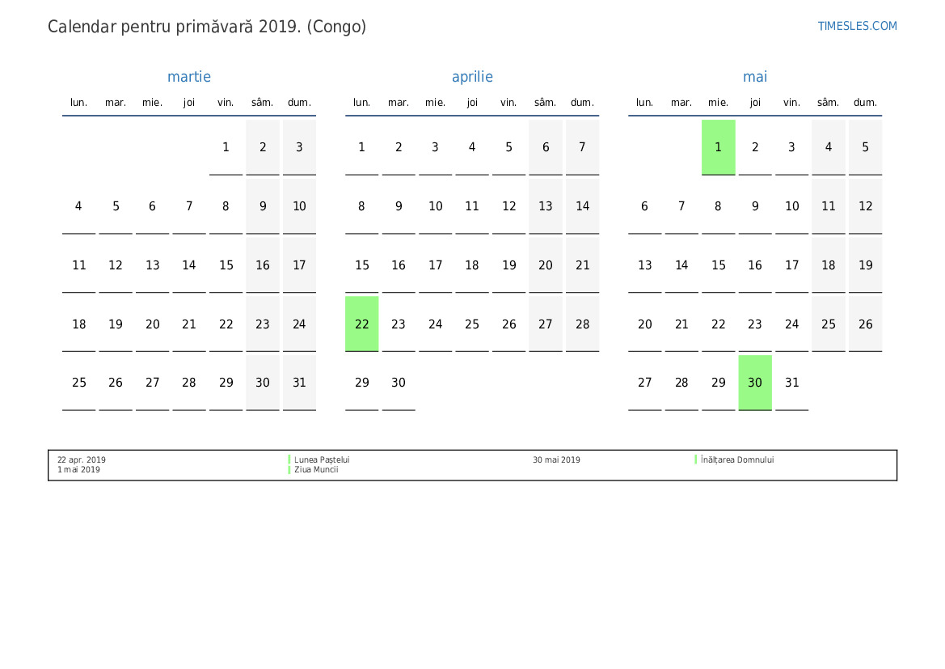
Task: Select the aprilie month title
Action: (x=472, y=77)
